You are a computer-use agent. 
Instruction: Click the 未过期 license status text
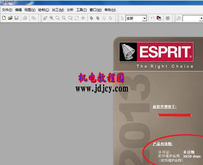coord(189,152)
